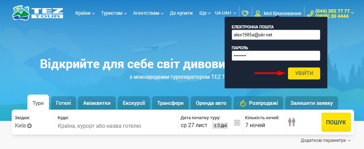The image size is (364, 149).
Task: Switch to the Тури tab
Action: 38,102
